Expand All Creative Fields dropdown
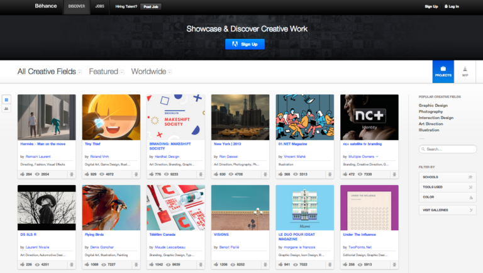 [80, 72]
